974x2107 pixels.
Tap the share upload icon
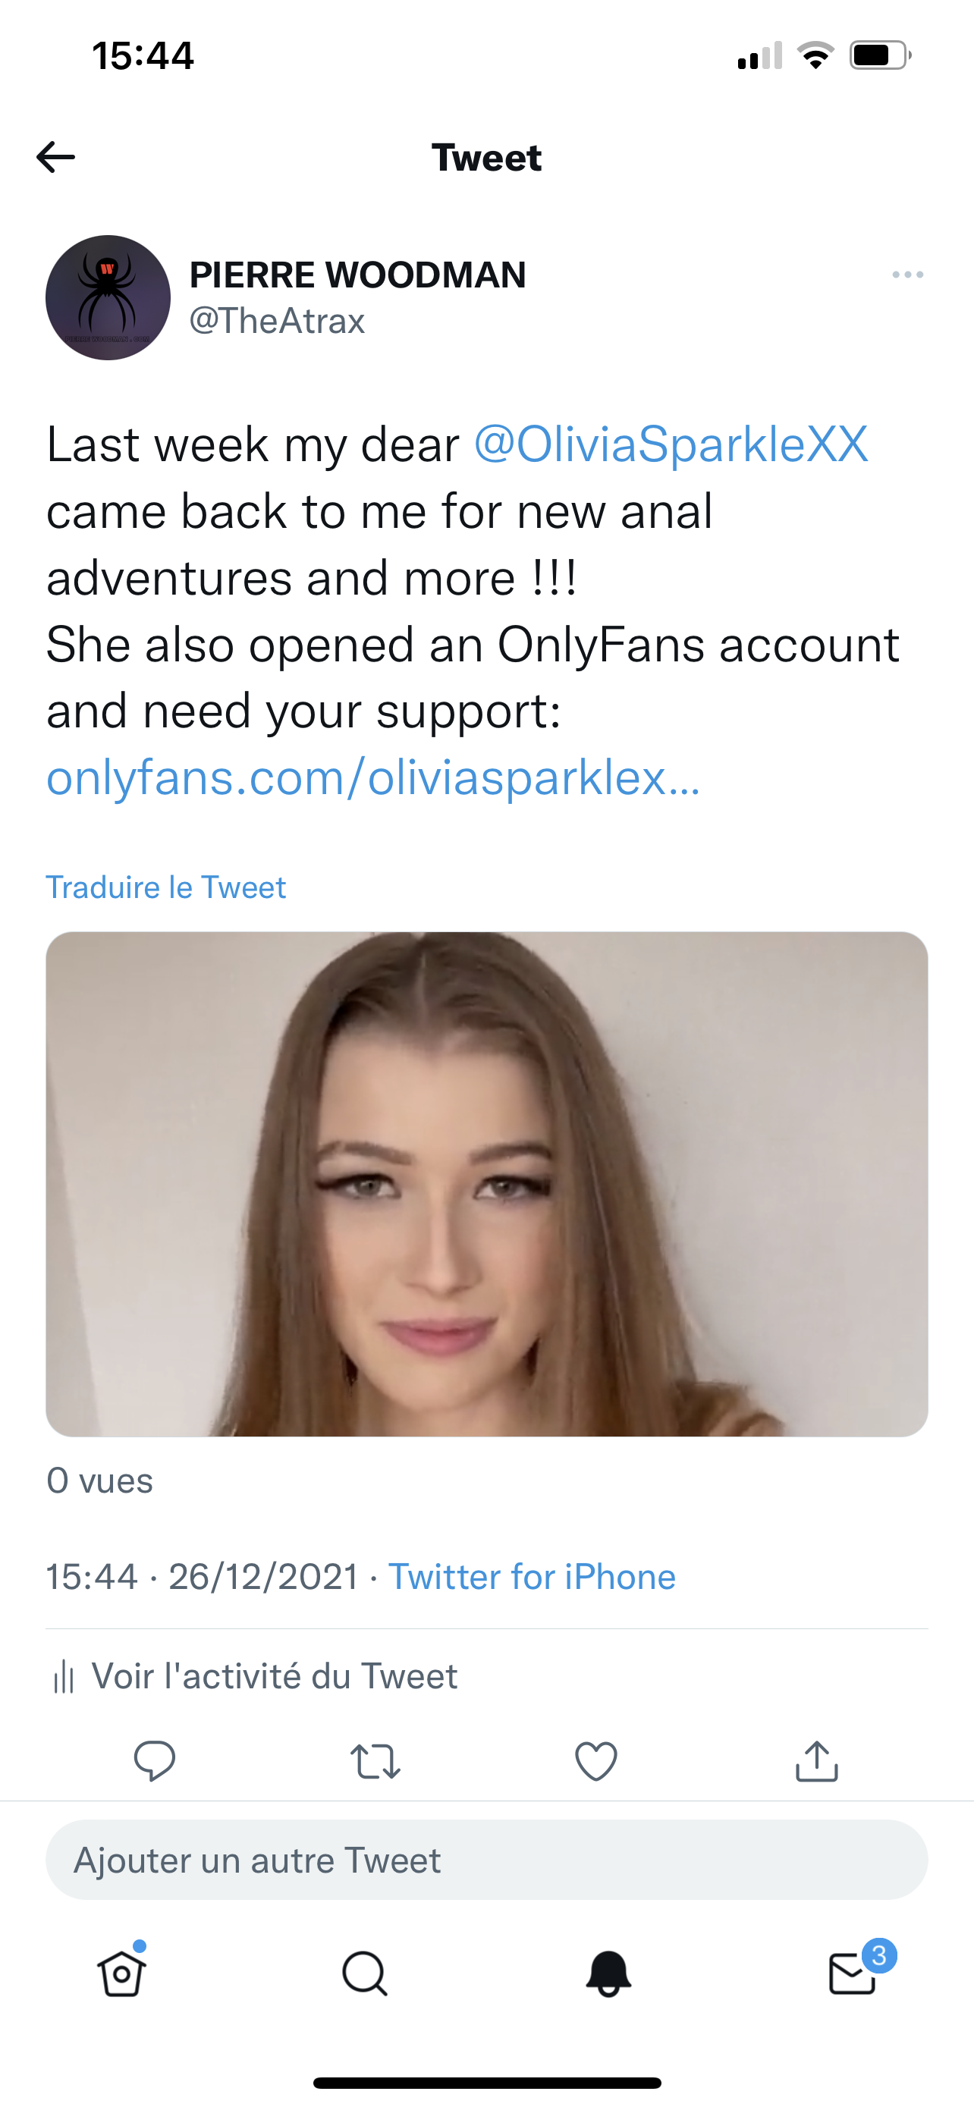pyautogui.click(x=817, y=1761)
